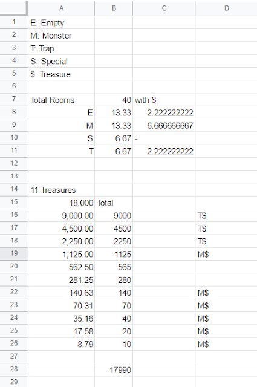Select cell 18,000
The width and height of the screenshot is (257, 387).
pyautogui.click(x=62, y=203)
